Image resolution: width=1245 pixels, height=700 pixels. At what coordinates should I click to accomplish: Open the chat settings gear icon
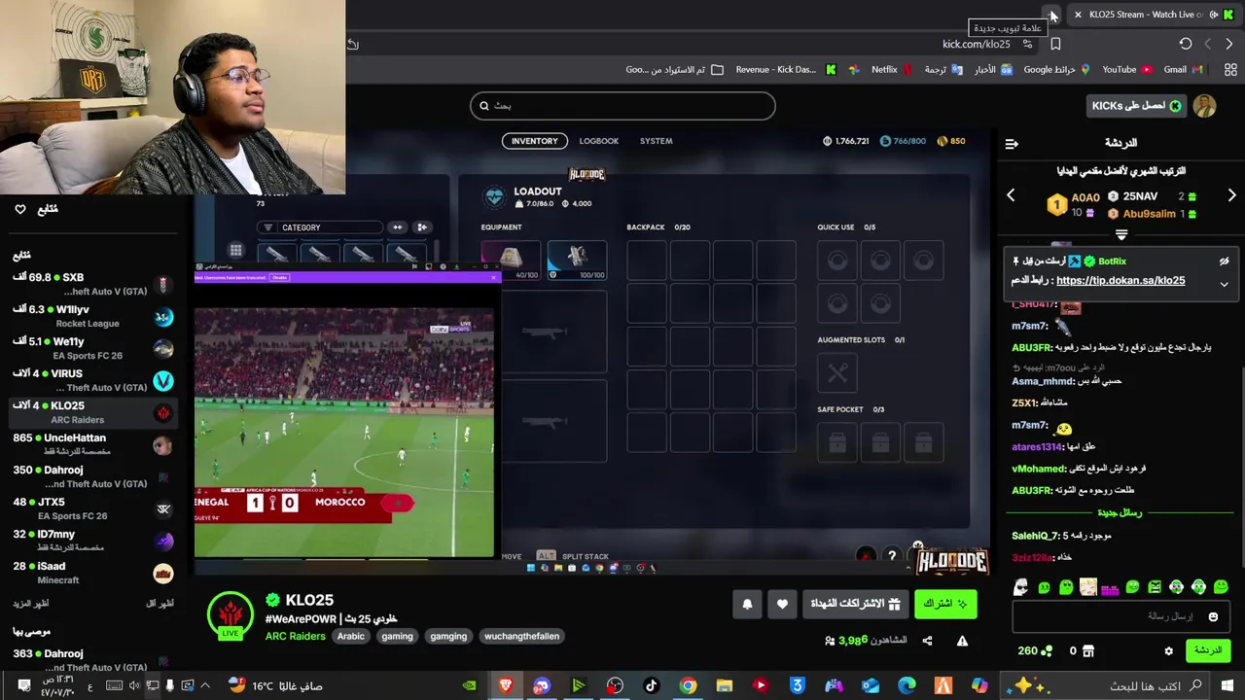(x=1168, y=650)
